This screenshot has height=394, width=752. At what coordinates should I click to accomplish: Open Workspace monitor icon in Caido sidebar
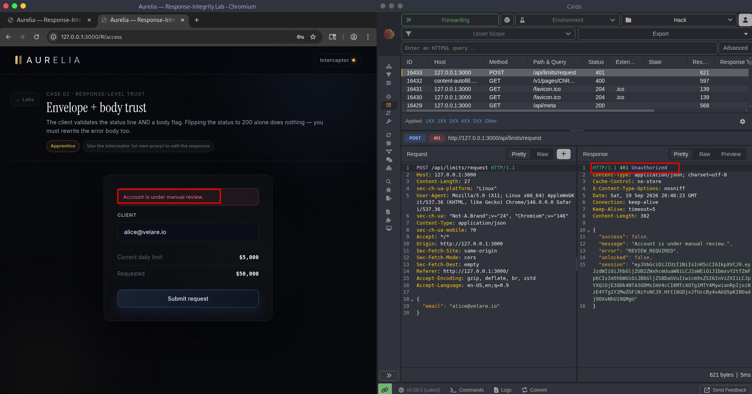coord(389,228)
